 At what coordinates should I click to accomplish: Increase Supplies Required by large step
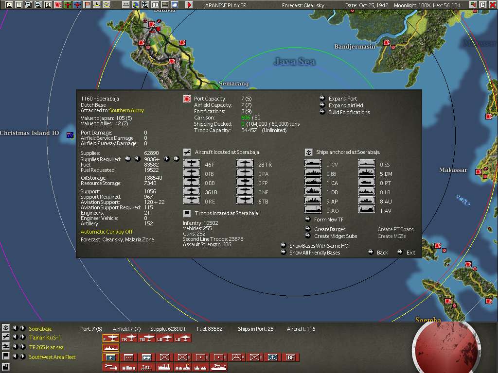[176, 159]
